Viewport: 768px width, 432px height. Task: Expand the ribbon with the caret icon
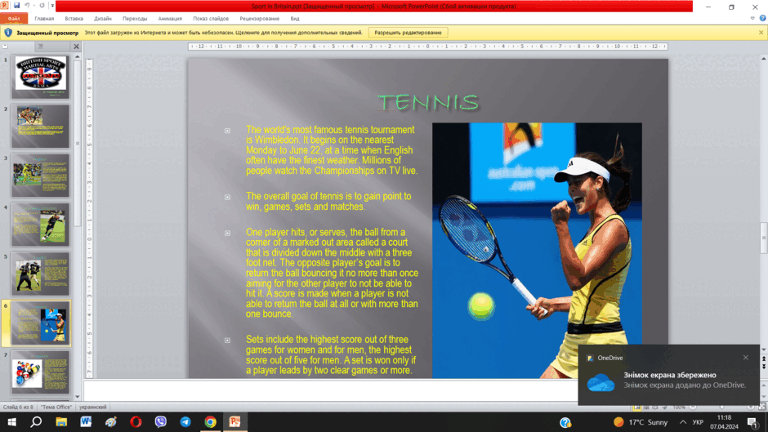point(752,19)
